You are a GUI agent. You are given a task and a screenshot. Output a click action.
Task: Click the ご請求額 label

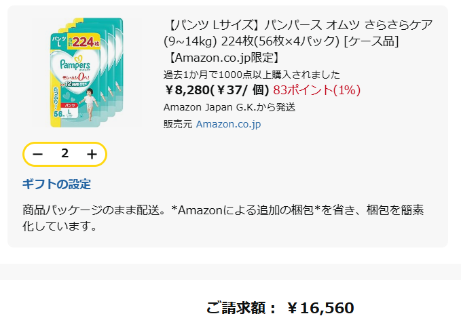point(241,309)
